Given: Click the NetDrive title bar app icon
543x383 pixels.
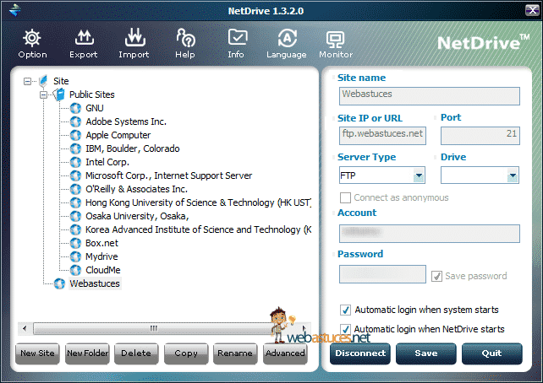Looking at the screenshot, I should [x=14, y=9].
